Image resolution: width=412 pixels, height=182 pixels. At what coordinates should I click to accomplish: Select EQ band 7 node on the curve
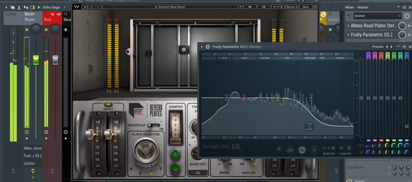tap(309, 127)
